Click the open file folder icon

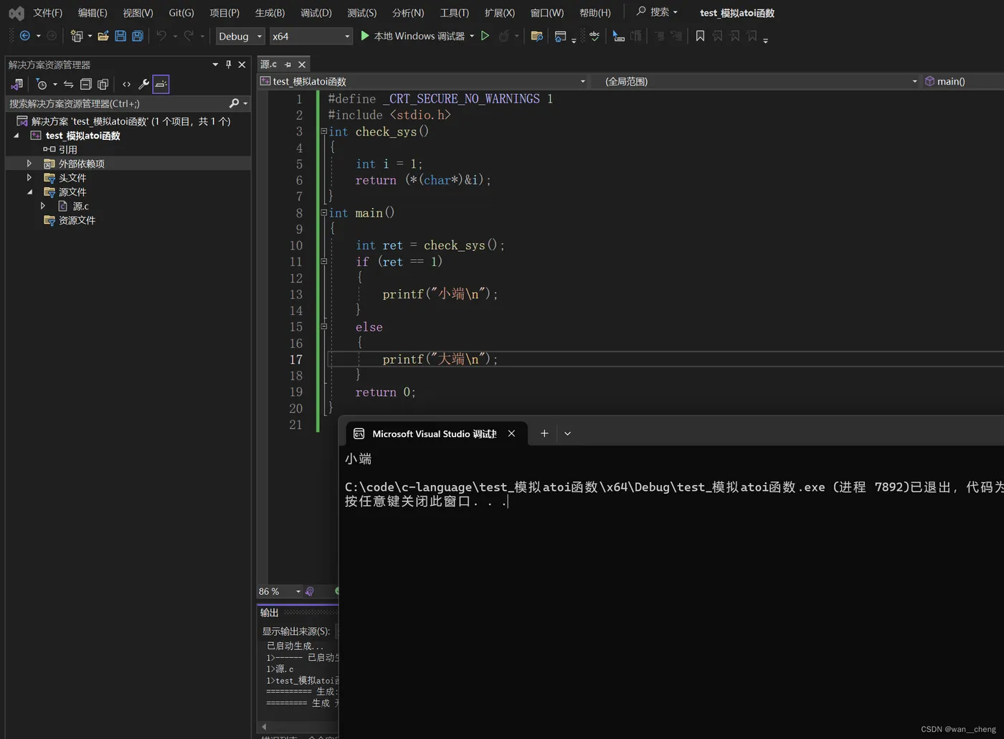click(x=103, y=36)
